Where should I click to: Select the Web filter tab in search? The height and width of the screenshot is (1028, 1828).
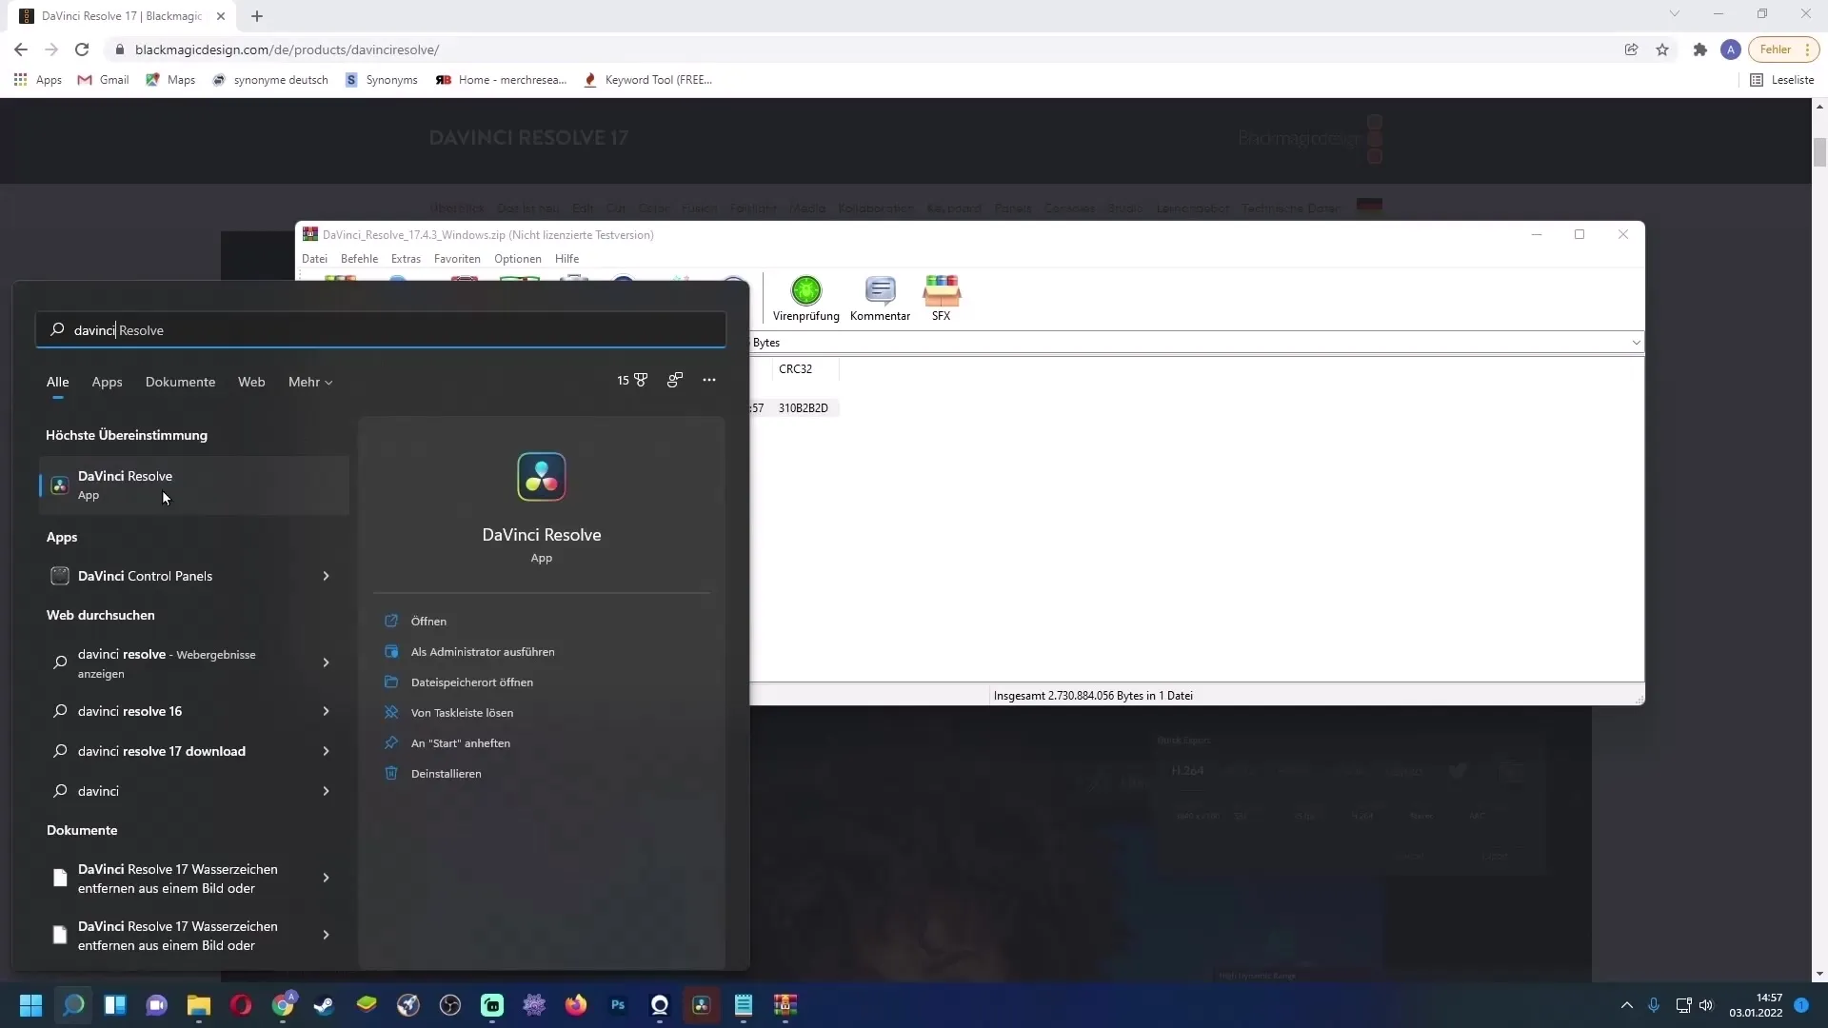(251, 382)
